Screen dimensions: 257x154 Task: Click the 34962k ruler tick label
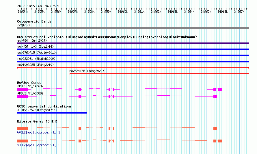(156, 12)
